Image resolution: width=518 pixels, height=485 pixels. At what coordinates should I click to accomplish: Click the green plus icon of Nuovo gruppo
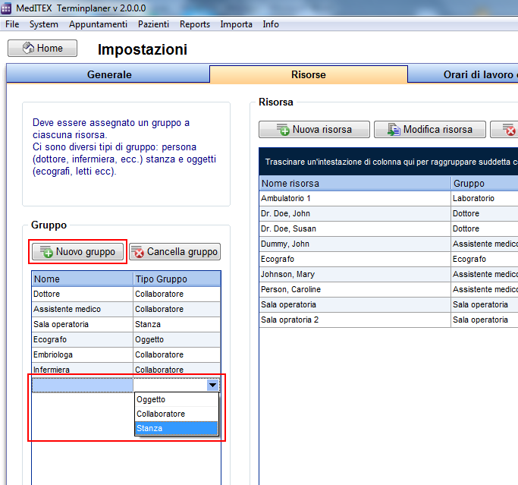(46, 252)
